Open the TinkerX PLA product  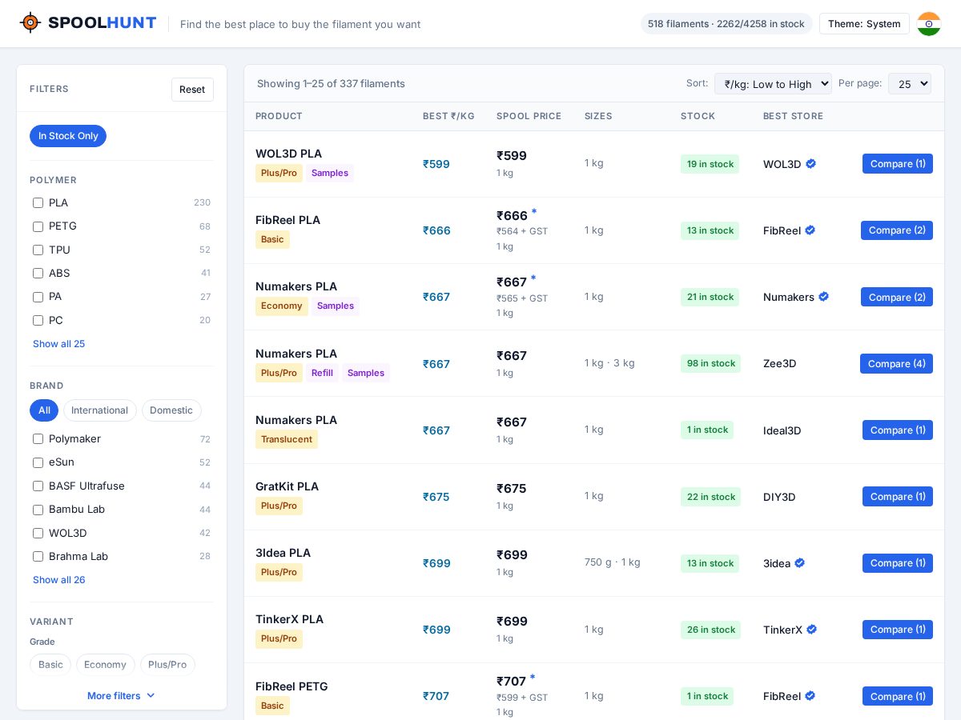click(x=289, y=619)
